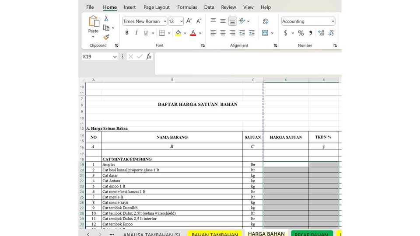Screen dimensions: 420x236
Task: Expand the Merge & Center options arrow
Action: (272, 33)
